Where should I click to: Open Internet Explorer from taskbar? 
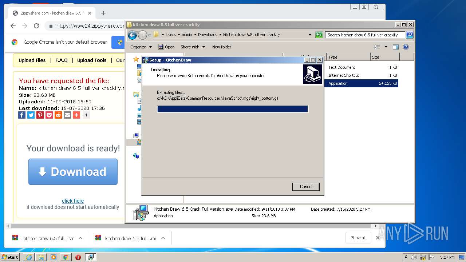tap(29, 257)
